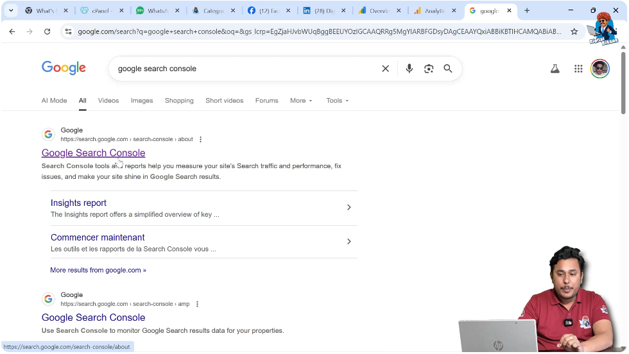Viewport: 629px width, 354px height.
Task: Open the first Google Search Console result
Action: coord(93,153)
